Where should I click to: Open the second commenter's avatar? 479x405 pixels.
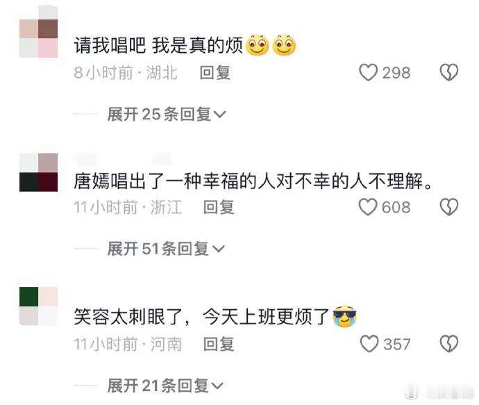(38, 172)
